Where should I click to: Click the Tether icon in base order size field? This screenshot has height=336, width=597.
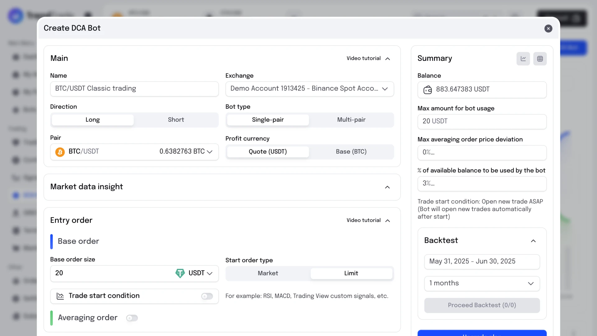(x=180, y=273)
